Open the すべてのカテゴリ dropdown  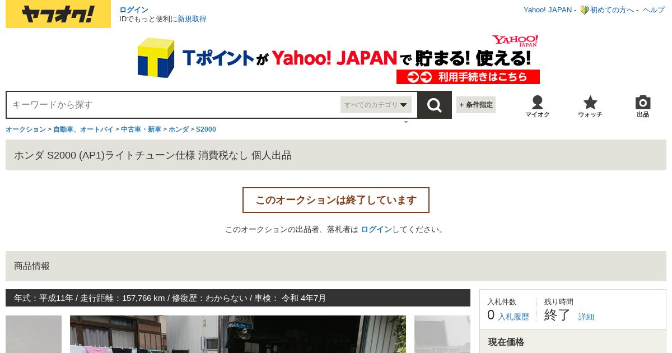click(x=376, y=105)
